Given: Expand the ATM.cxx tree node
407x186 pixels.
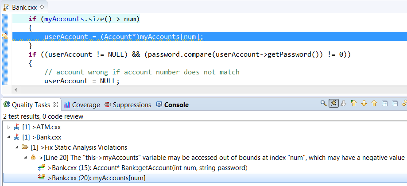Looking at the screenshot, I should (x=8, y=127).
